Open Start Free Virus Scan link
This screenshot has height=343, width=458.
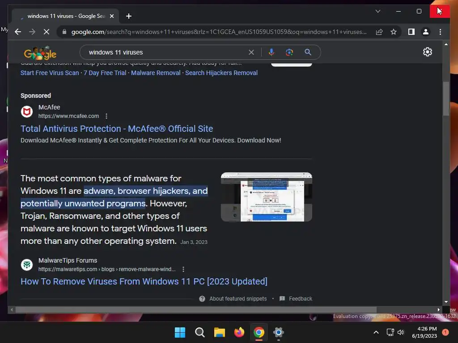point(50,73)
